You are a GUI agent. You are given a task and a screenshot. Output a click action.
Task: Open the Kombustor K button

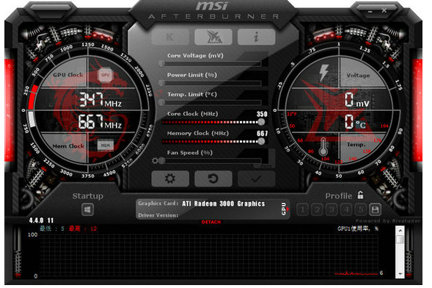point(170,37)
